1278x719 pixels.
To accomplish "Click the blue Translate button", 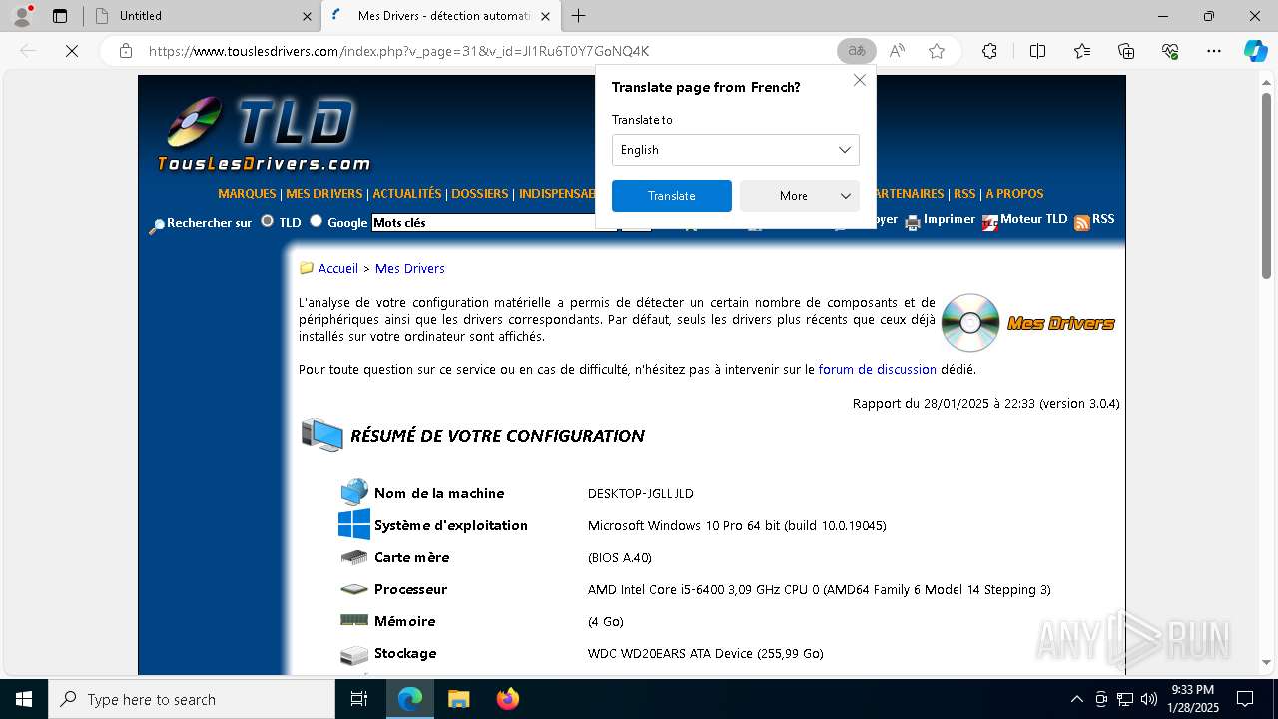I will 672,196.
